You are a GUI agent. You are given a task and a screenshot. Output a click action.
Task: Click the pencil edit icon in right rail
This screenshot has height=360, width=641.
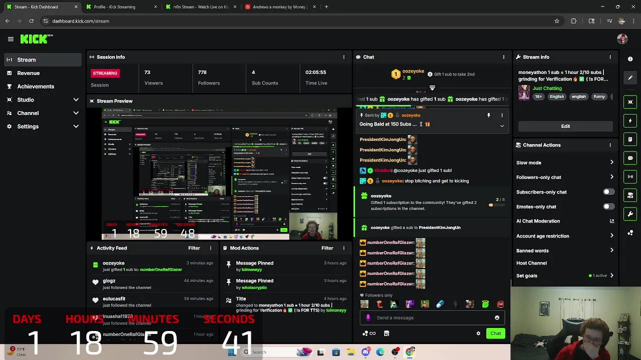(x=630, y=78)
